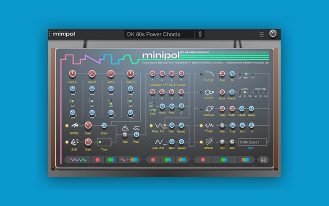Click the TONE Mid knob
Viewport: 329px width, 206px height.
(242, 126)
